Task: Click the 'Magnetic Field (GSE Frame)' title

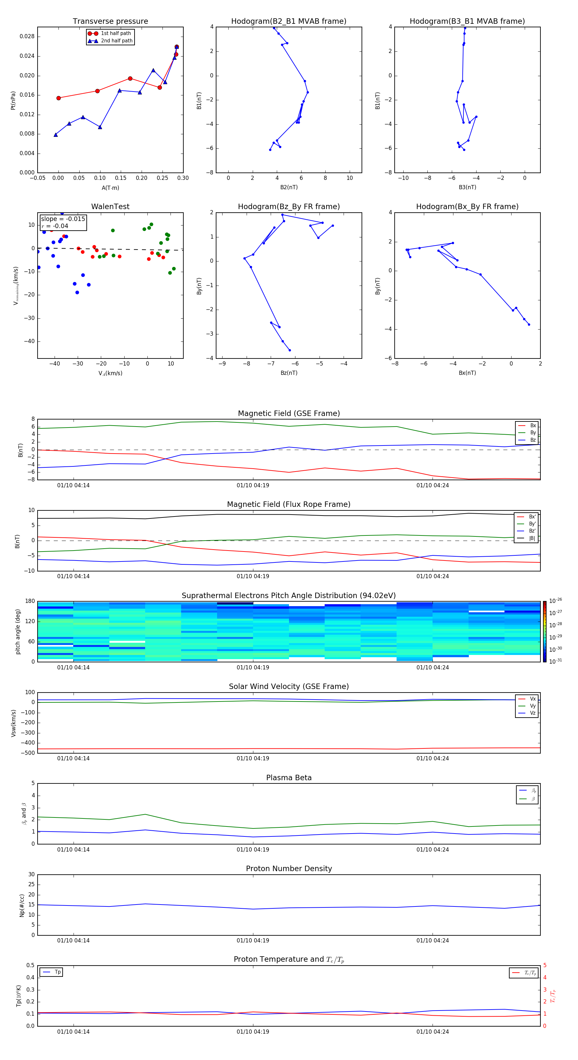Action: (289, 413)
